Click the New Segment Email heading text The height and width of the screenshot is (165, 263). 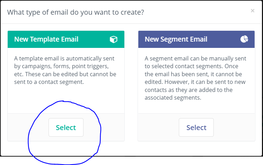tap(176, 39)
